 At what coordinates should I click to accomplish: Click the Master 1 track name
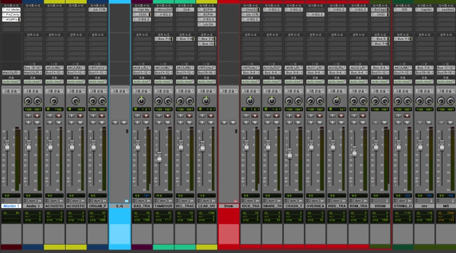tap(11, 206)
